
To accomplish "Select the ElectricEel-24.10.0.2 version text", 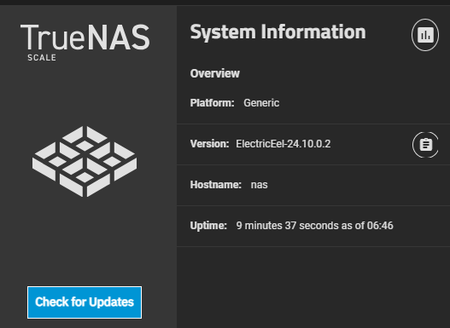I will (283, 144).
